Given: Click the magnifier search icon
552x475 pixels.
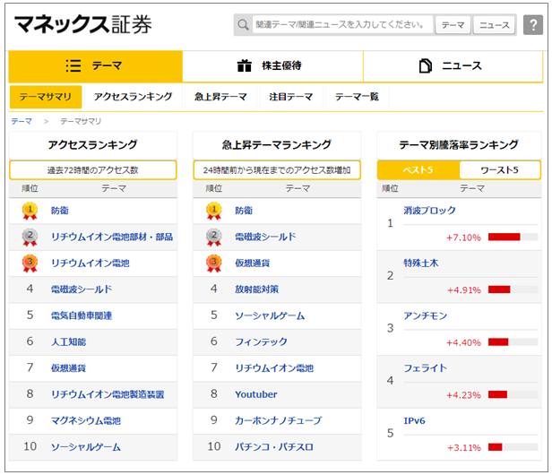Looking at the screenshot, I should tap(243, 25).
